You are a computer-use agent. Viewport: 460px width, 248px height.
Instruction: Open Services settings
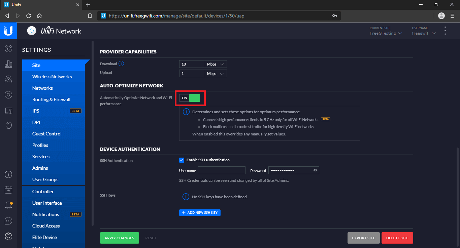click(x=54, y=157)
